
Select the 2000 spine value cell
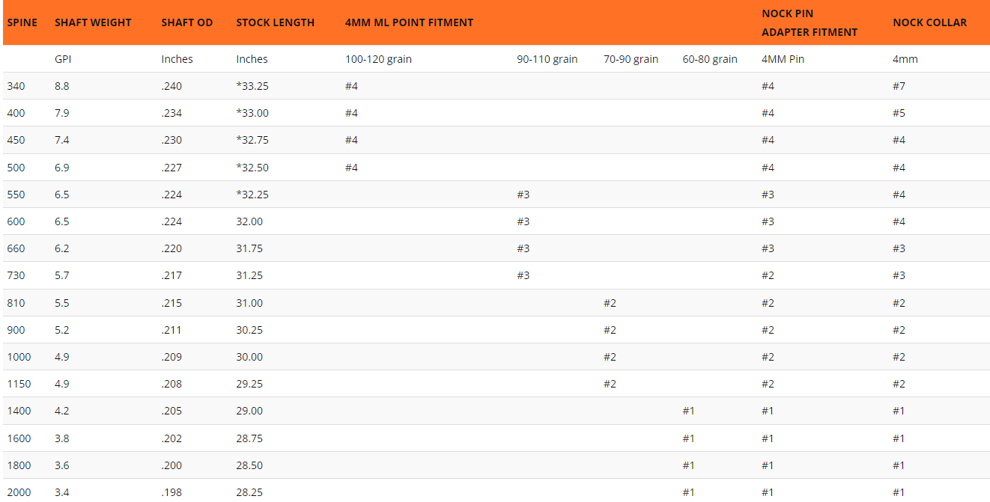click(x=19, y=492)
